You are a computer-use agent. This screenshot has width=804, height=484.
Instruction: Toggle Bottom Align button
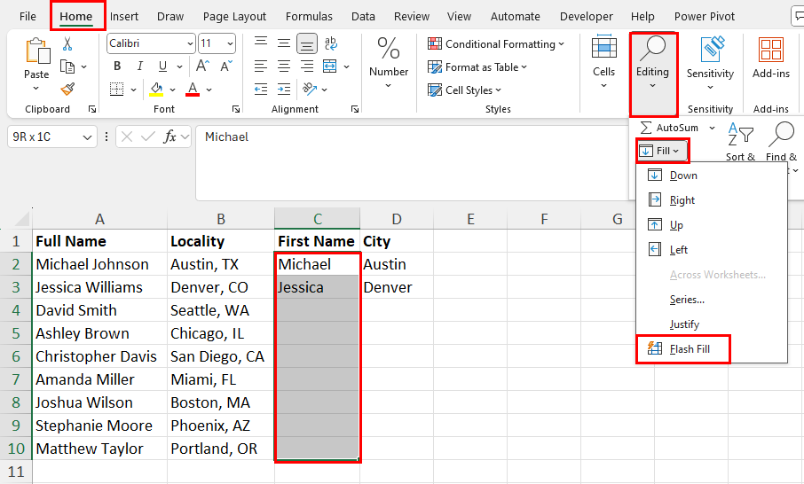coord(307,43)
